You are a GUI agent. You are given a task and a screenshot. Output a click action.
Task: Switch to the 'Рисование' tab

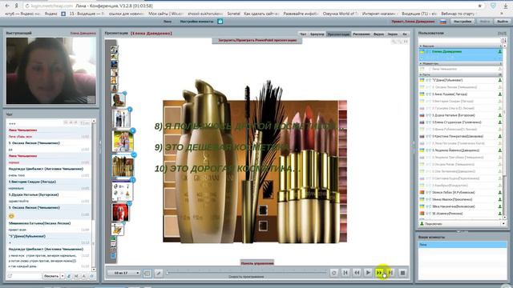[x=362, y=34]
